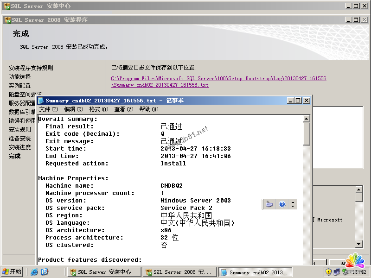Click Notepad vertical scrollbar up arrow
The height and width of the screenshot is (278, 371).
[x=307, y=119]
